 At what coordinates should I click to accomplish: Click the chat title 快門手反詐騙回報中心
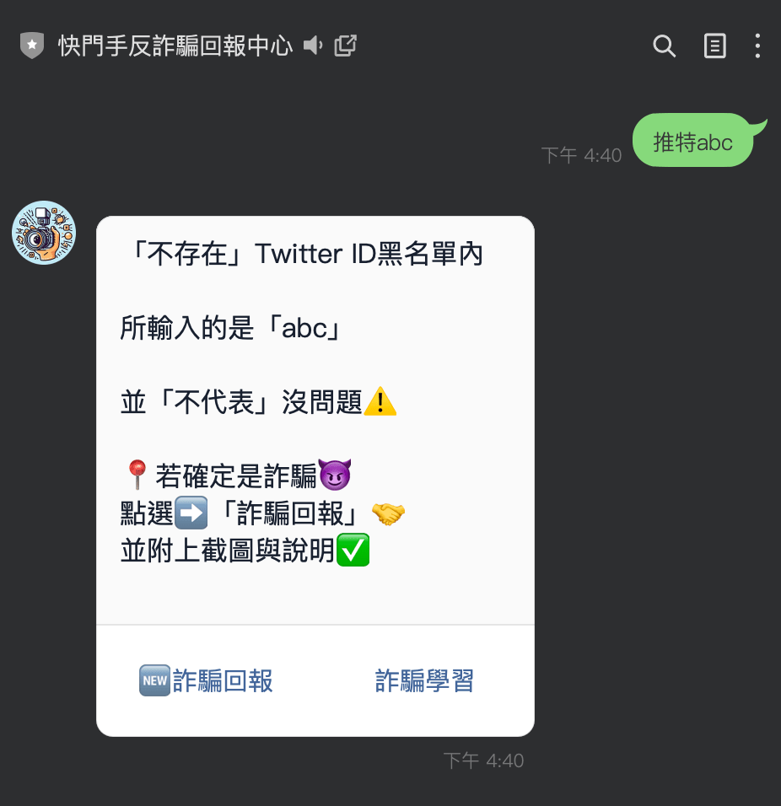175,46
